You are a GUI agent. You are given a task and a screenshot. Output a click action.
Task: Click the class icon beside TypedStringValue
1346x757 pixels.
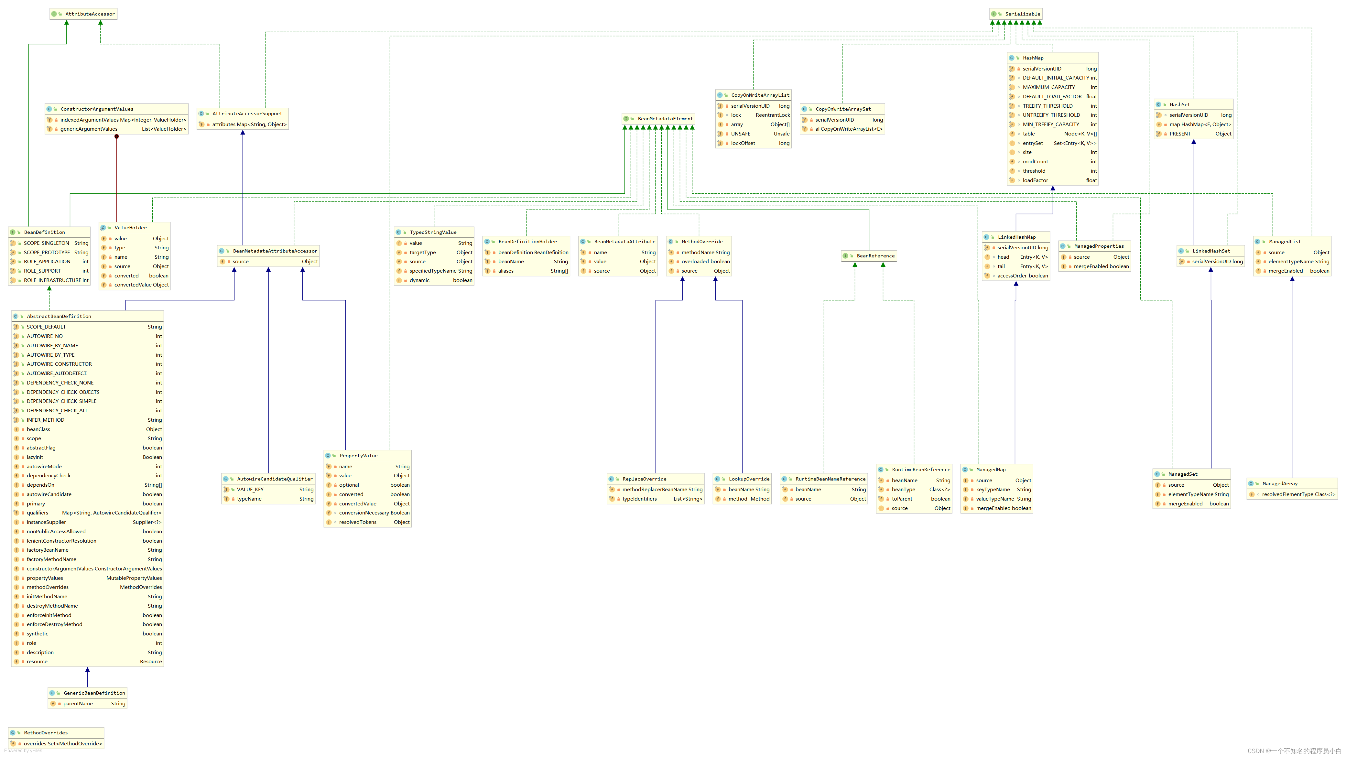tap(399, 233)
